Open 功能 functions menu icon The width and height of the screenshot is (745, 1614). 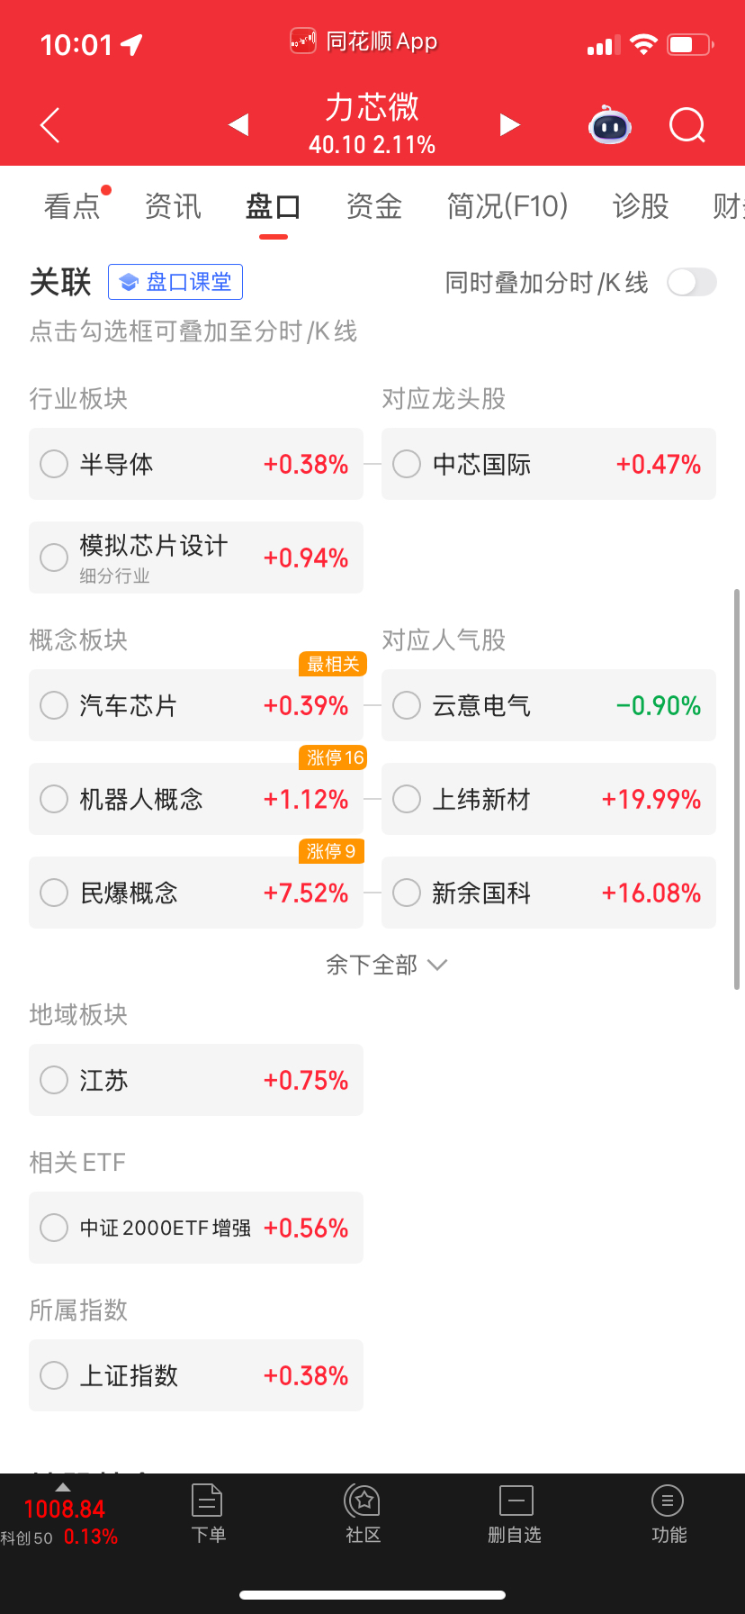(x=668, y=1513)
